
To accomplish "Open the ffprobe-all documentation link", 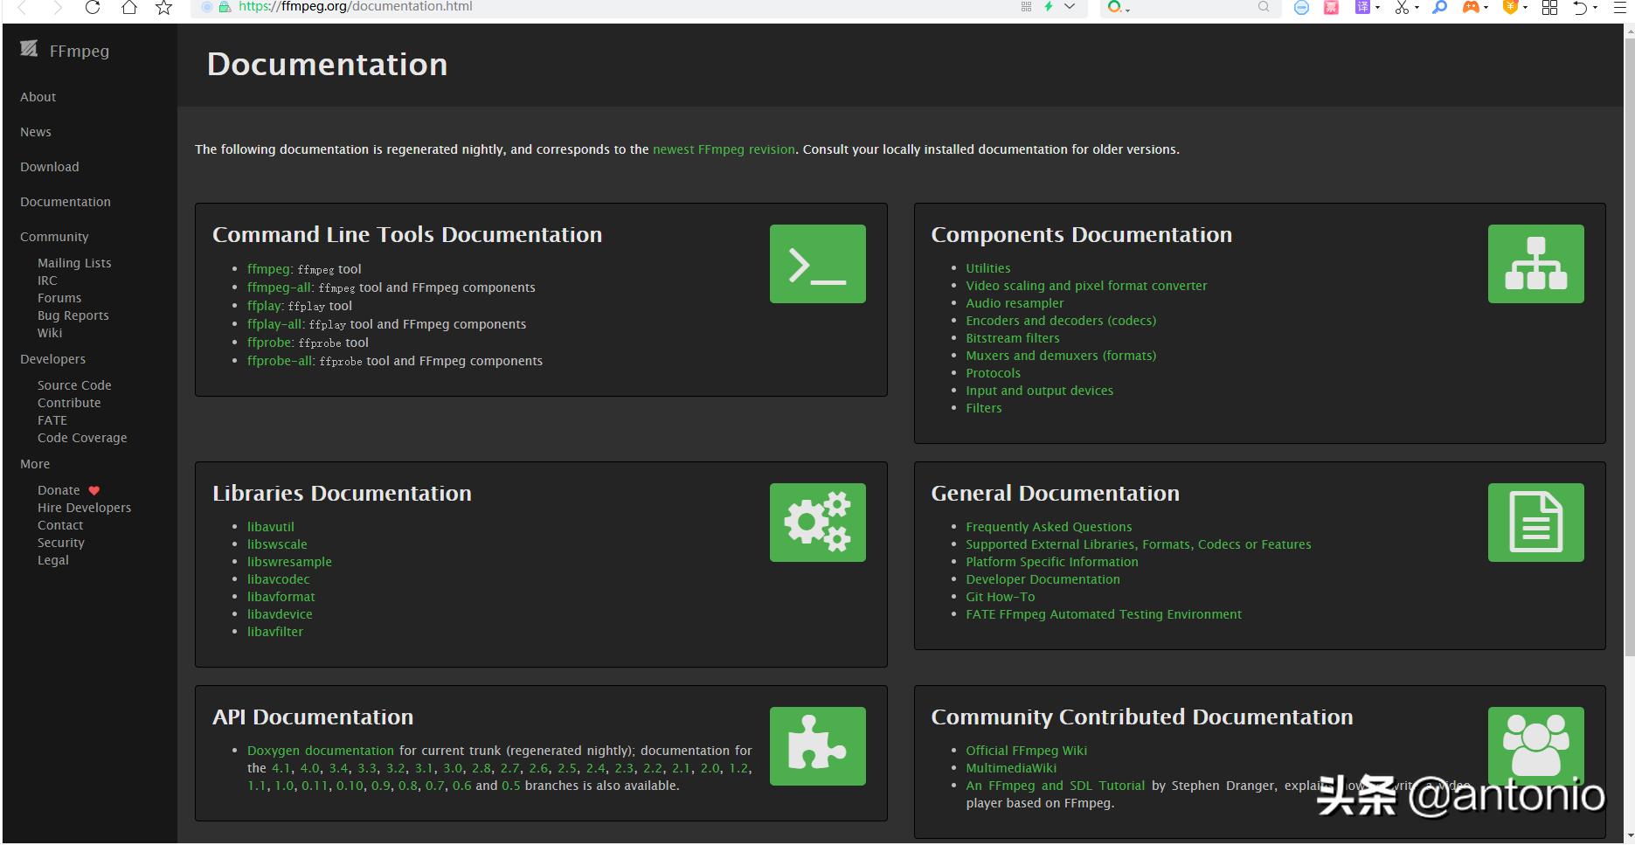I will (x=279, y=361).
